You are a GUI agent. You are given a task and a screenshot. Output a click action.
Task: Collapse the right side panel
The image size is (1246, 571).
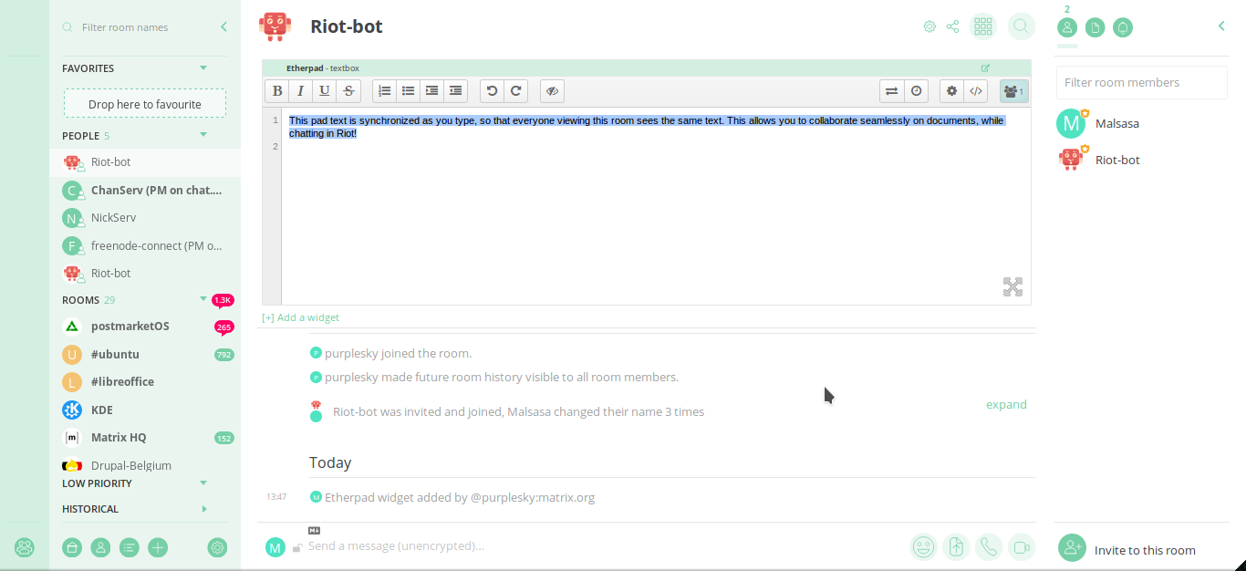point(1221,26)
